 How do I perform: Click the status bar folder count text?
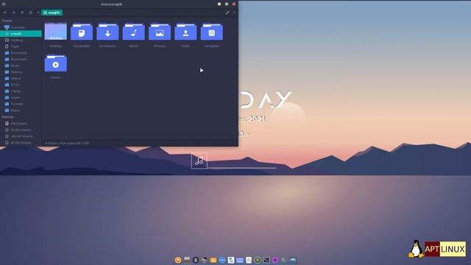[x=67, y=144]
